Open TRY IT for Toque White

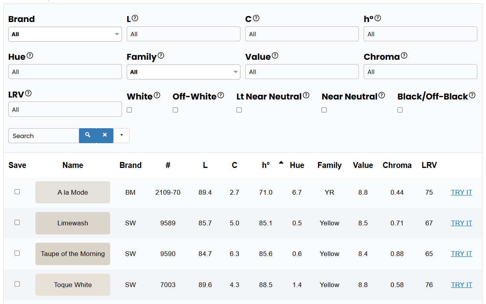[x=461, y=284]
